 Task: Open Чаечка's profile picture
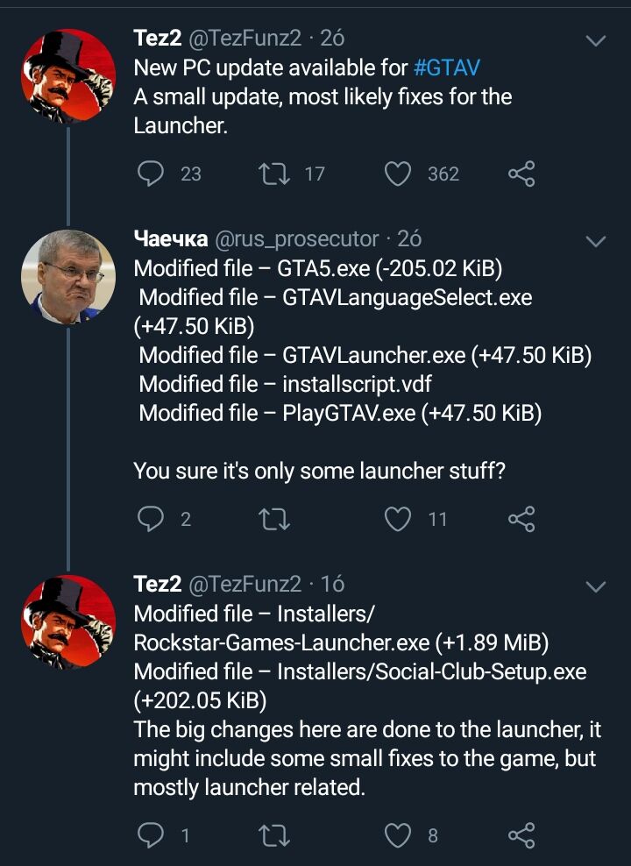(x=68, y=277)
